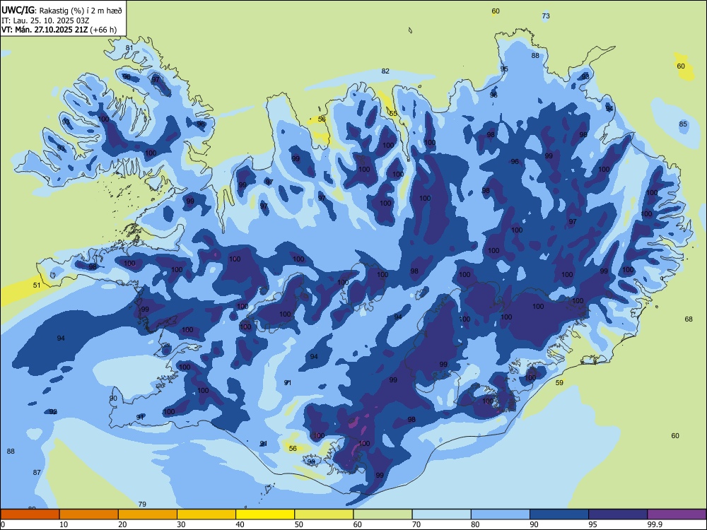Click the '30' legend tick label
This screenshot has height=530, width=707.
click(181, 524)
